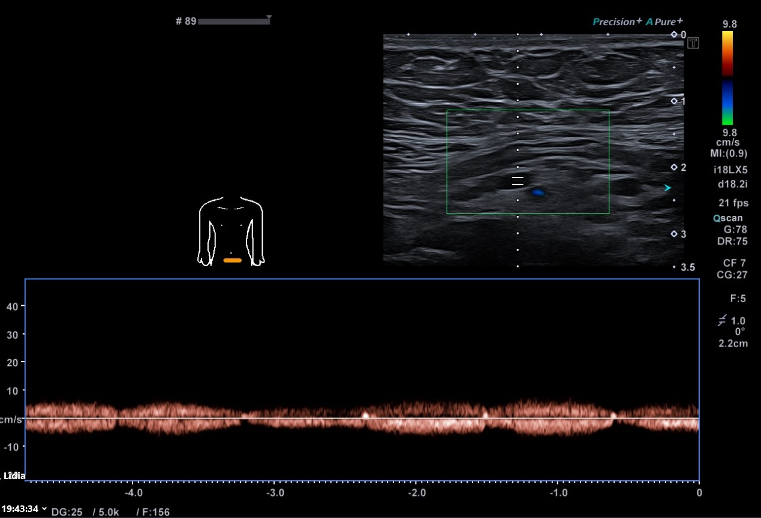Click the blue color flow spot
This screenshot has height=518, width=761.
[538, 192]
